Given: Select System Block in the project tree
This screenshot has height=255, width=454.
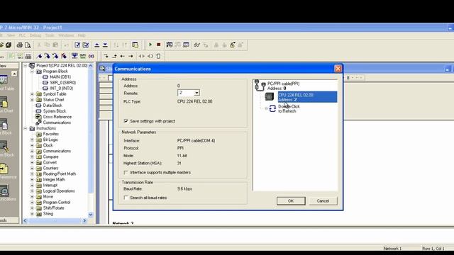Looking at the screenshot, I should click(55, 111).
